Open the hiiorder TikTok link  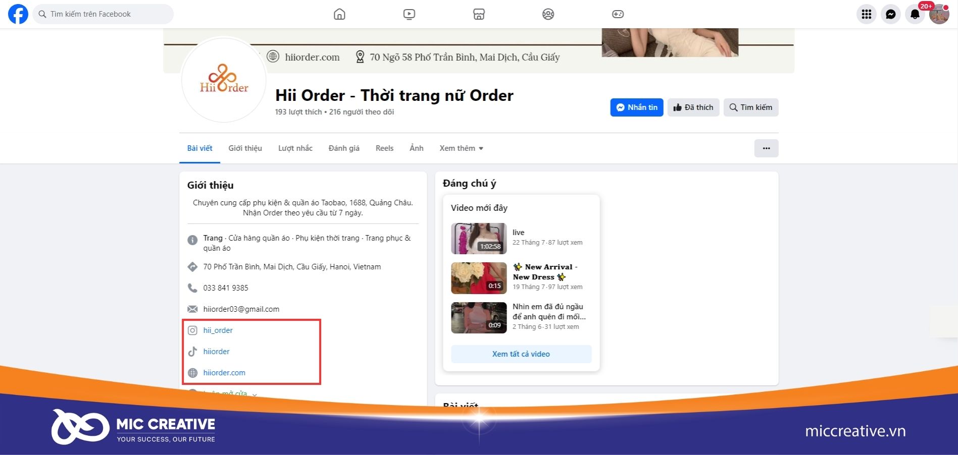(217, 352)
